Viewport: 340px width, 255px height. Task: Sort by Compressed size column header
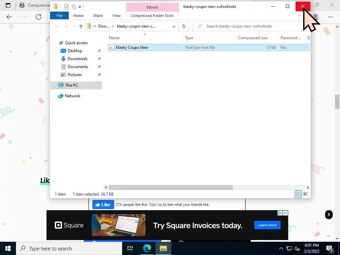pyautogui.click(x=253, y=38)
